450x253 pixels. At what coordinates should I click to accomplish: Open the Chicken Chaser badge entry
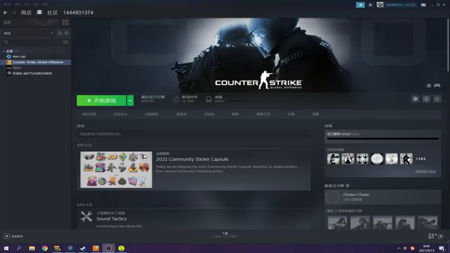click(383, 197)
